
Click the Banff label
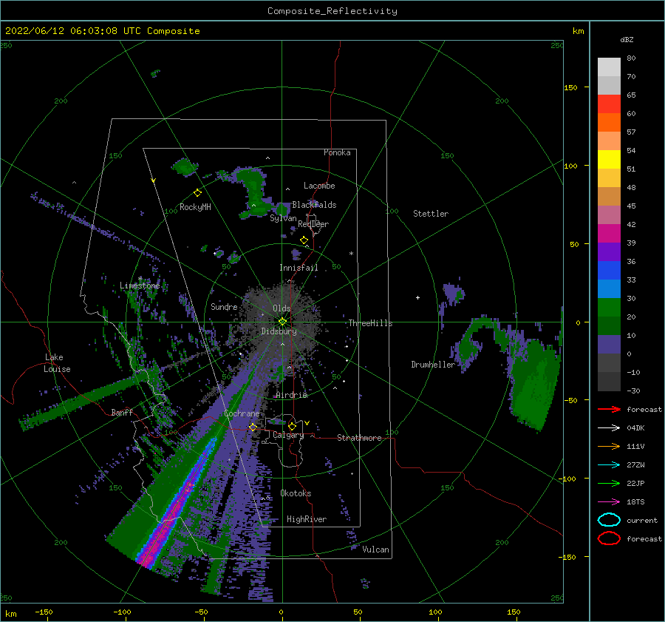(x=122, y=412)
